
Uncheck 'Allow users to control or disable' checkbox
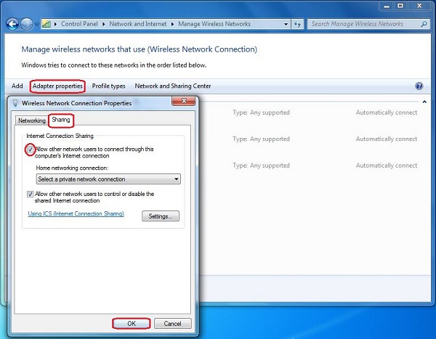tap(31, 194)
